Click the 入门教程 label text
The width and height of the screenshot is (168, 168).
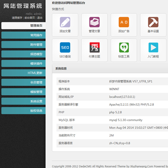[153, 56]
